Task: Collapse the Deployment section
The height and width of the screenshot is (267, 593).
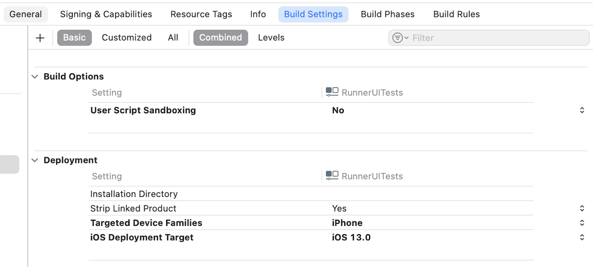Action: [x=34, y=160]
